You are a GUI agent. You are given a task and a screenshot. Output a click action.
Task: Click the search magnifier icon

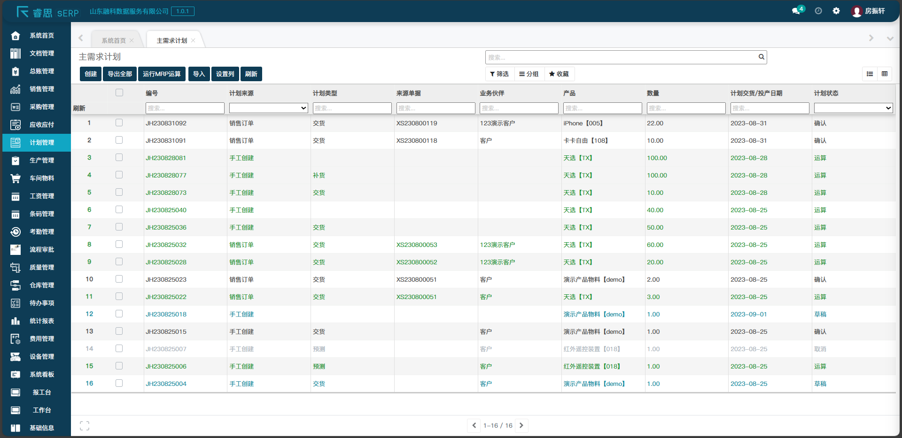click(x=761, y=57)
